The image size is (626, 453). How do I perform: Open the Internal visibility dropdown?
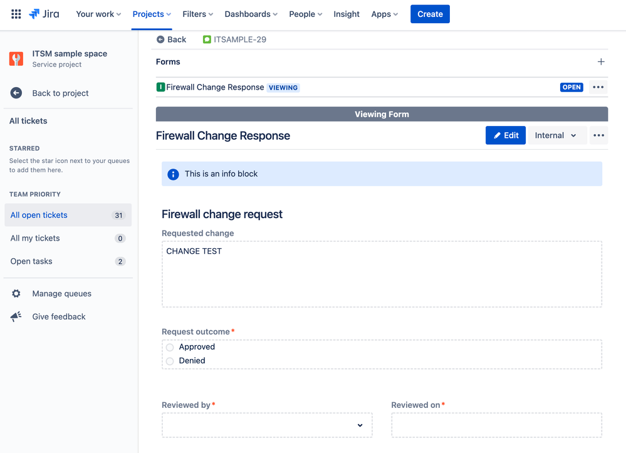557,135
